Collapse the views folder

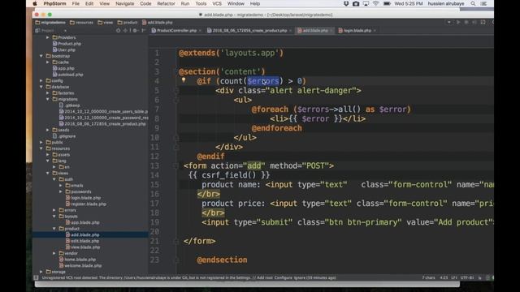(48, 173)
